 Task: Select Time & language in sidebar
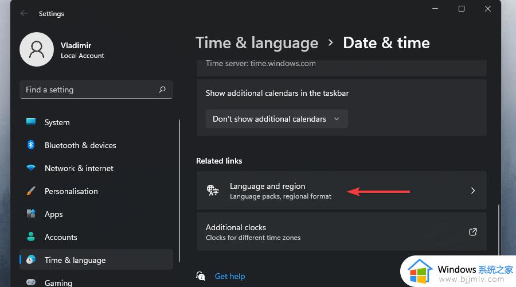[96, 259]
